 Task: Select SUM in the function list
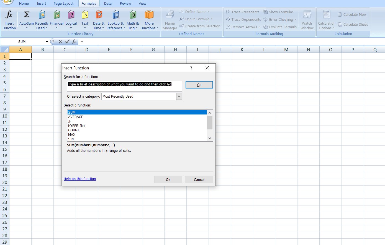tap(137, 112)
